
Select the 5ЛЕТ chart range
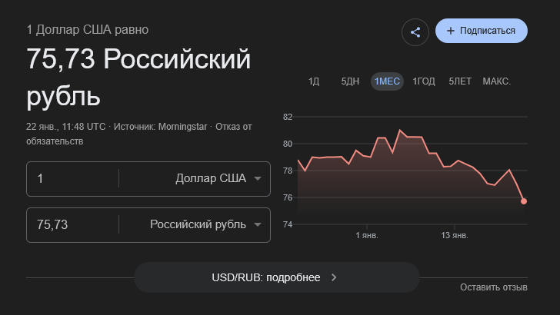(x=460, y=81)
